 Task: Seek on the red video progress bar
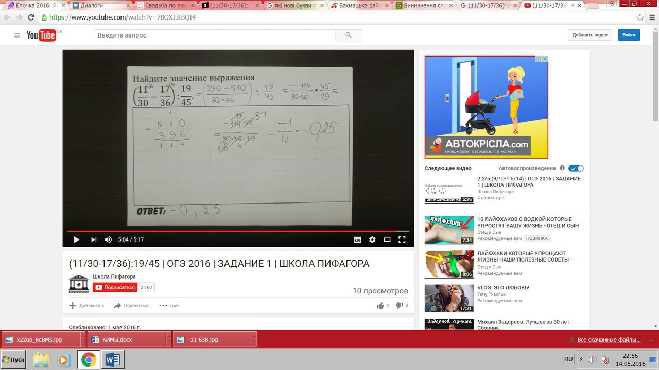click(x=237, y=231)
